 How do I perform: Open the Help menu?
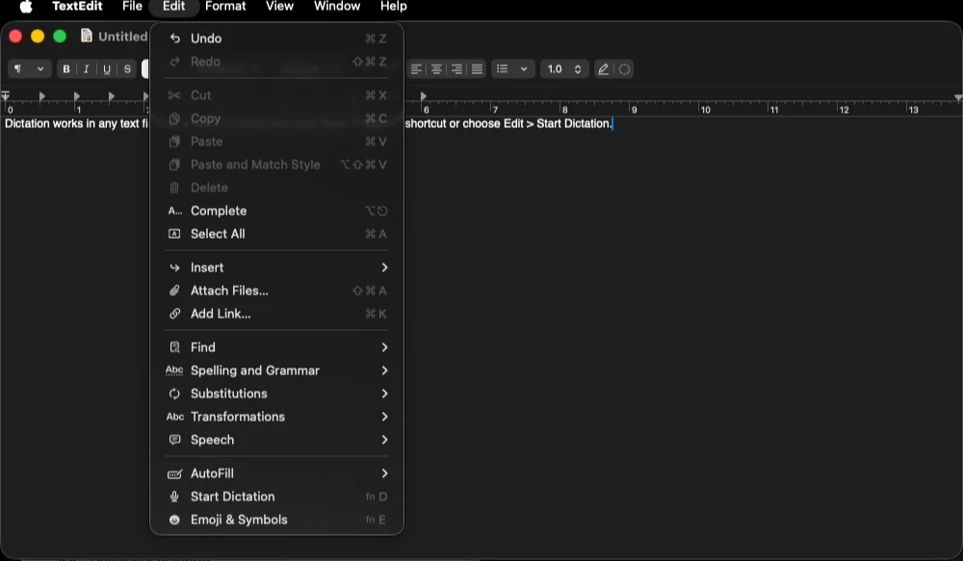(394, 6)
